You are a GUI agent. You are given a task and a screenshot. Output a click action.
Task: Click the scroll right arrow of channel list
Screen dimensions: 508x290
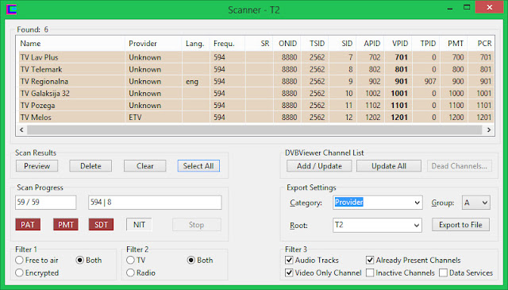489,130
